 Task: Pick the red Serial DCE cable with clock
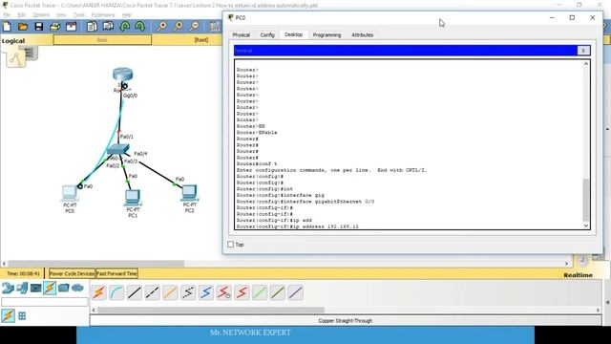(224, 292)
